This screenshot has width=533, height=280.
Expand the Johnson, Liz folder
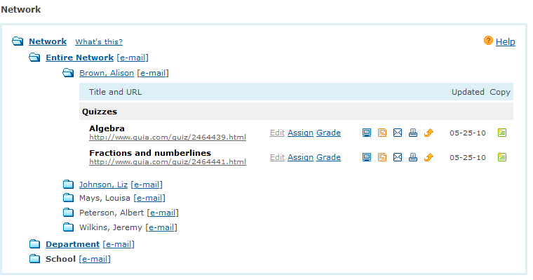68,185
